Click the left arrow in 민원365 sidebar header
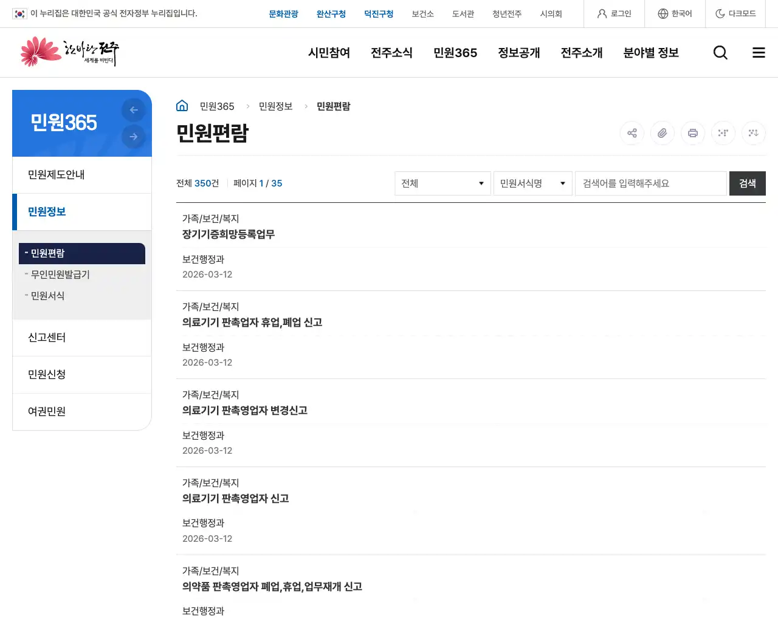 click(x=134, y=110)
